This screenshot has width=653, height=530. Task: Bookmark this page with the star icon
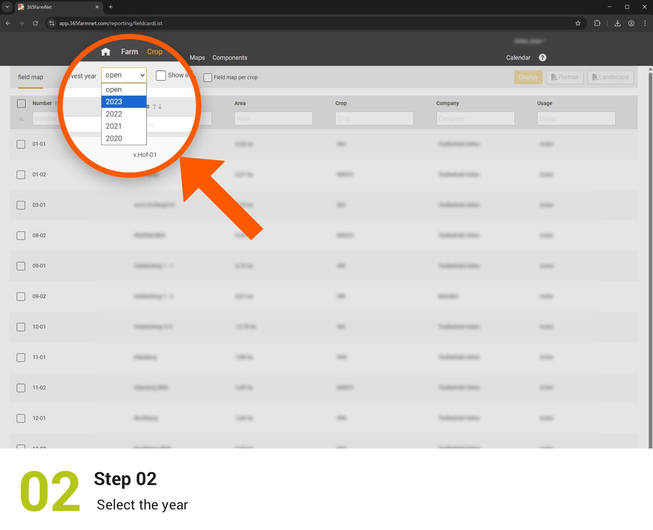578,23
